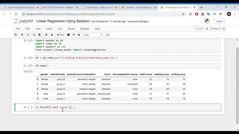239x134 pixels.
Task: Open the Widgets menu
Action: point(85,29)
